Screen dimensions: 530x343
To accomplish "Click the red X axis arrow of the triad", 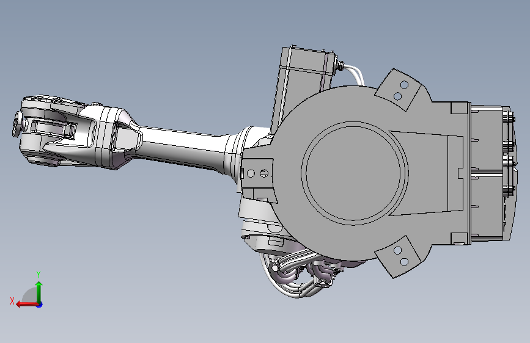I will 26,305.
